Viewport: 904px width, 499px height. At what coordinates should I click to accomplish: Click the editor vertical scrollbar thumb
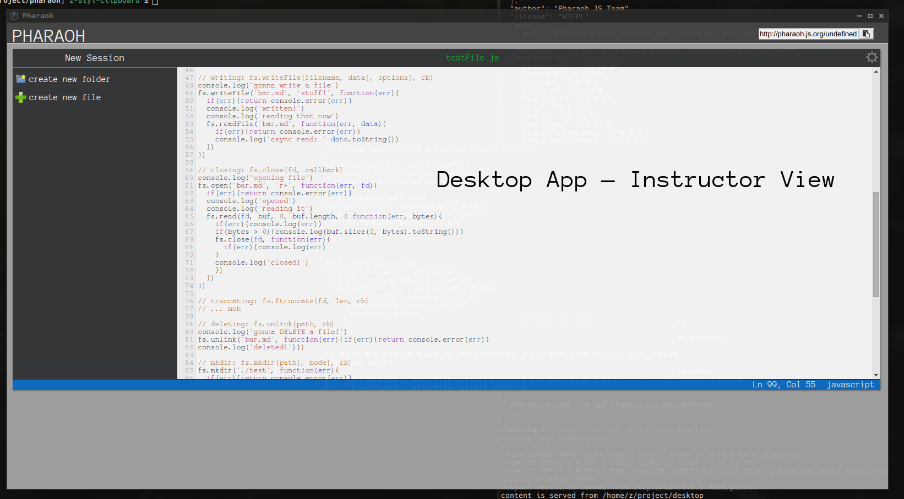pos(876,244)
